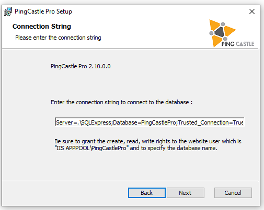The width and height of the screenshot is (264, 210).
Task: Click Database=PingCastlePro inside the connection string box
Action: pos(144,122)
